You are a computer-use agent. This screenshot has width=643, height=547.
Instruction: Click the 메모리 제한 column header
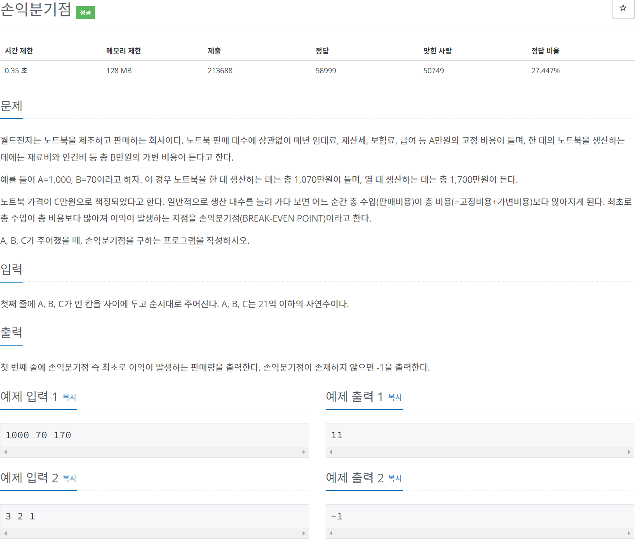pyautogui.click(x=124, y=51)
